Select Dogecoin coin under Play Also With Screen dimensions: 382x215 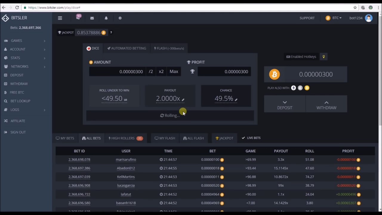tap(307, 88)
